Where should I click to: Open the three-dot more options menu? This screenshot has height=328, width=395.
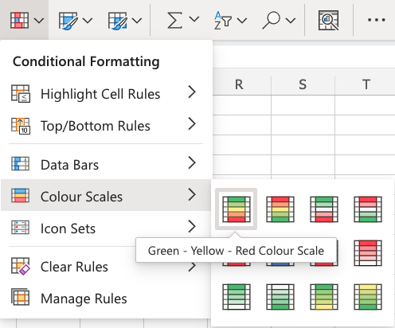377,20
